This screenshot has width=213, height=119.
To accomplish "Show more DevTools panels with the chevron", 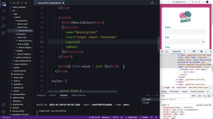I will pos(184,52).
